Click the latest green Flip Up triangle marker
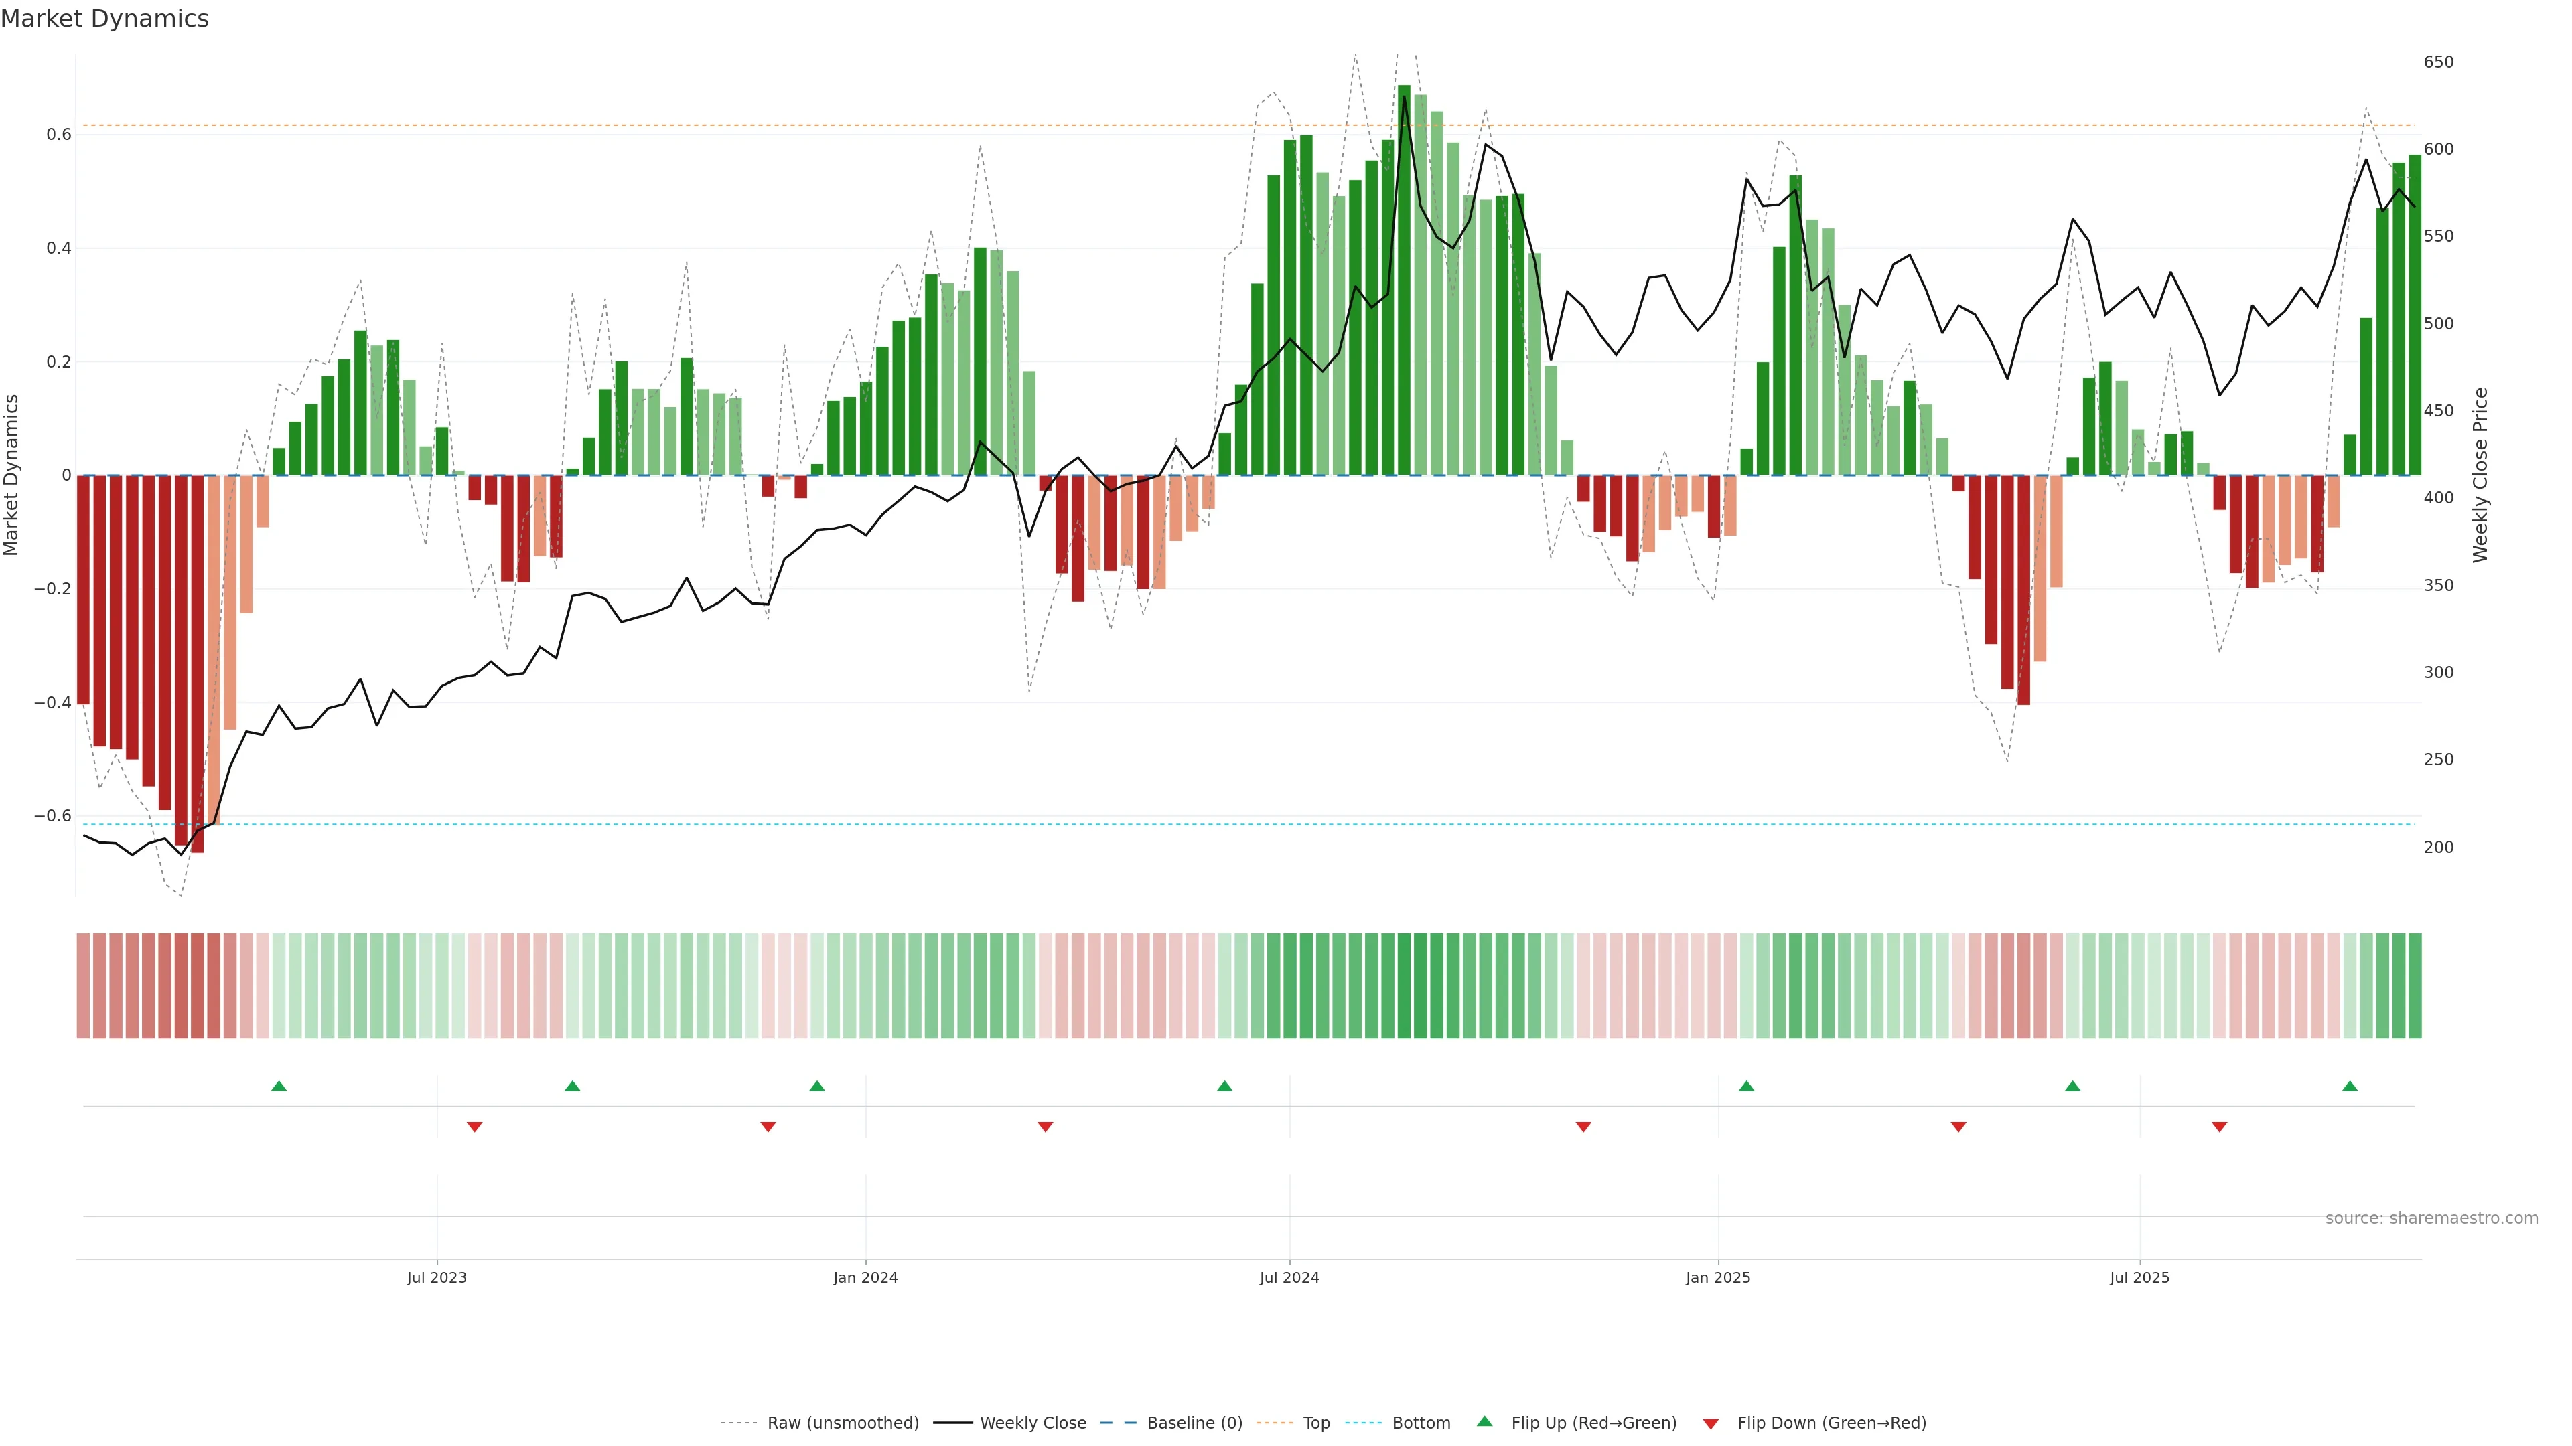This screenshot has height=1446, width=2572. point(2350,1086)
